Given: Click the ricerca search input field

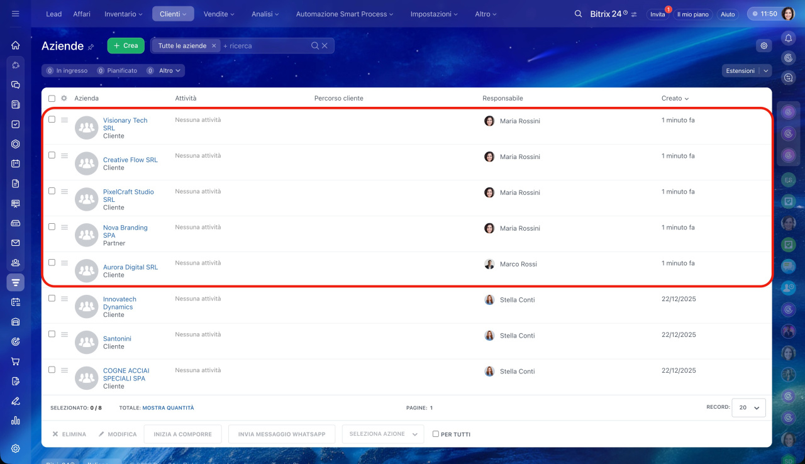Looking at the screenshot, I should (264, 46).
